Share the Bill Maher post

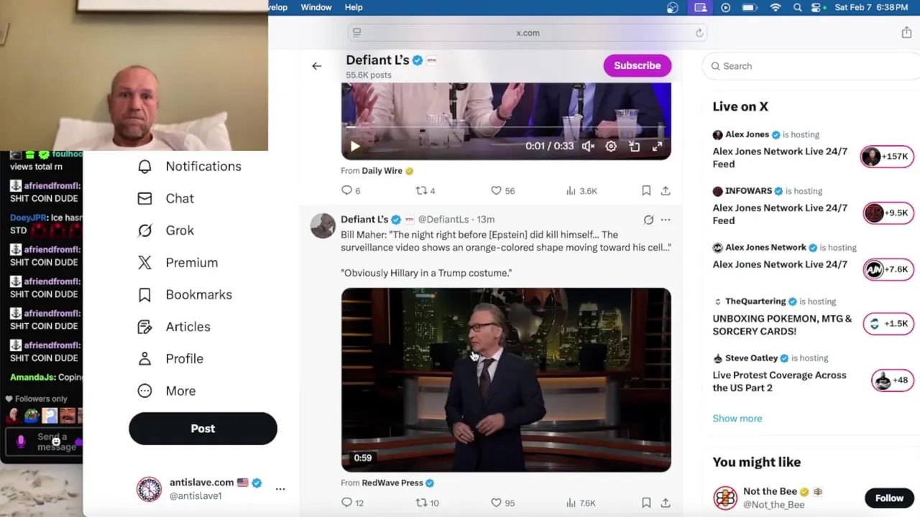[666, 503]
